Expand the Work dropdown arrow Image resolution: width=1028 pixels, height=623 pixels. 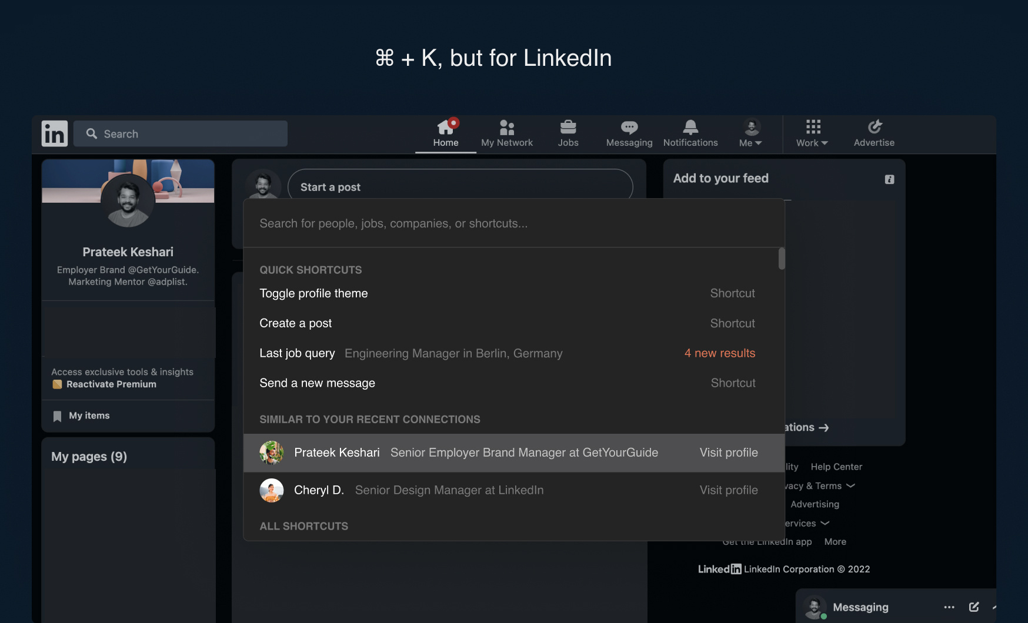(825, 143)
